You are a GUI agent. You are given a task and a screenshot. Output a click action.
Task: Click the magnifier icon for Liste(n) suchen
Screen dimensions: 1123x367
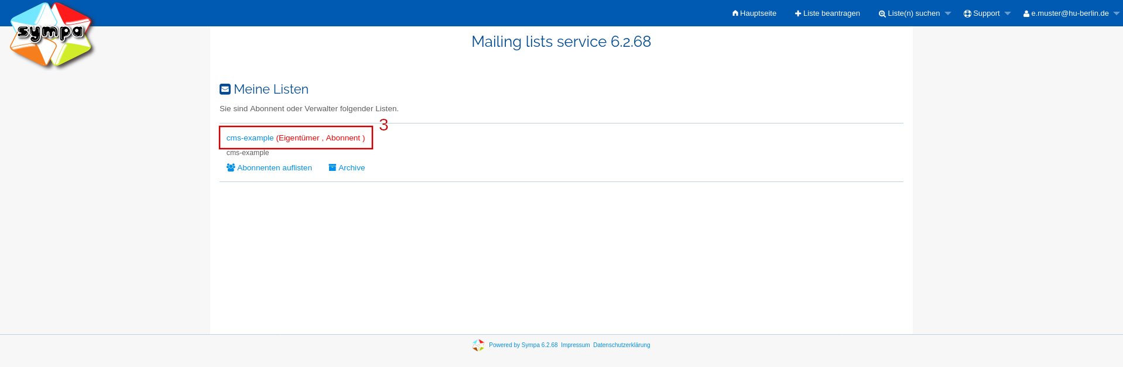(x=882, y=14)
